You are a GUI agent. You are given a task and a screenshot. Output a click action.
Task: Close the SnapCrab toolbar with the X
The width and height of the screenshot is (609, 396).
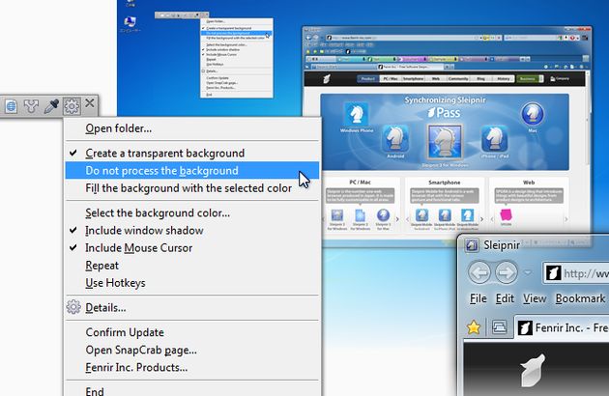tap(90, 103)
